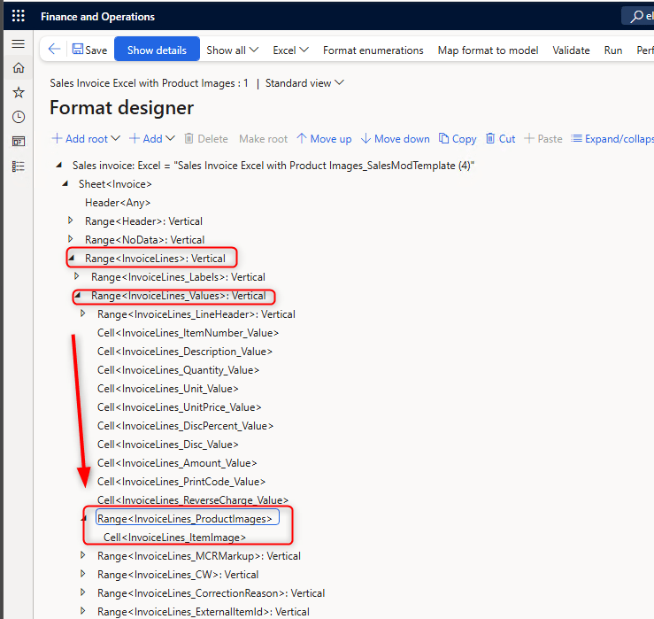Open the Excel dropdown menu
Screen dimensions: 654x619
pos(290,50)
